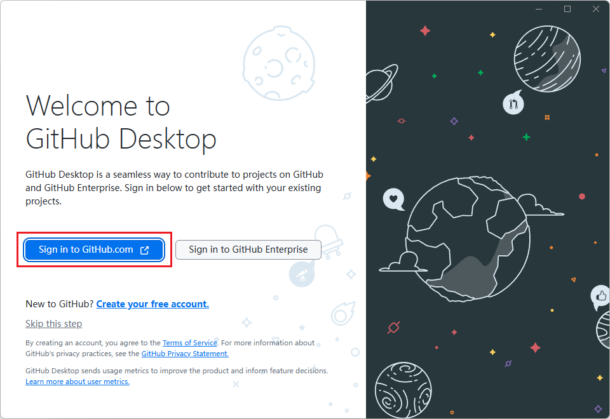Select Sign in to GitHub Enterprise
This screenshot has height=419, width=610.
(248, 249)
